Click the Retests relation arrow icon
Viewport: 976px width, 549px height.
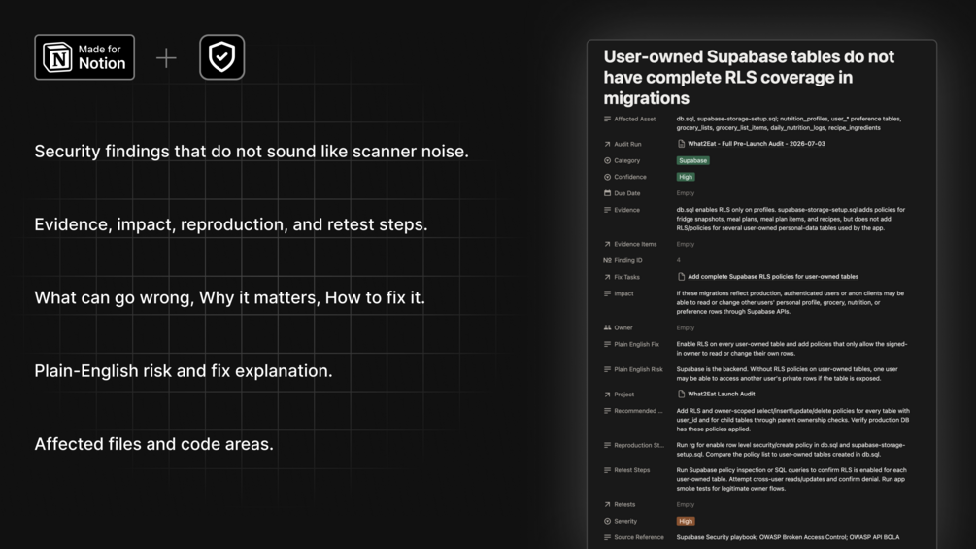click(607, 505)
